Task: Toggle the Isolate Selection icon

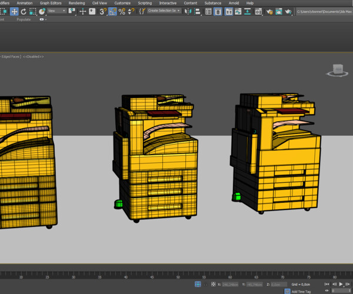Action: coord(198,284)
